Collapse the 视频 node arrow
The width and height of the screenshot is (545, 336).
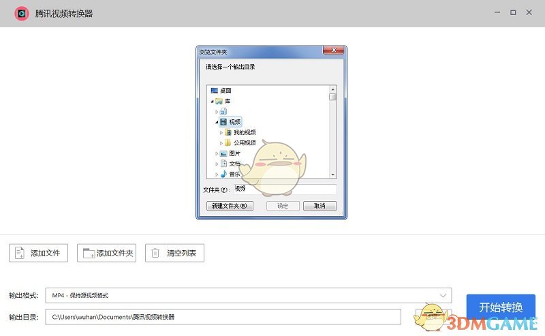tap(217, 122)
